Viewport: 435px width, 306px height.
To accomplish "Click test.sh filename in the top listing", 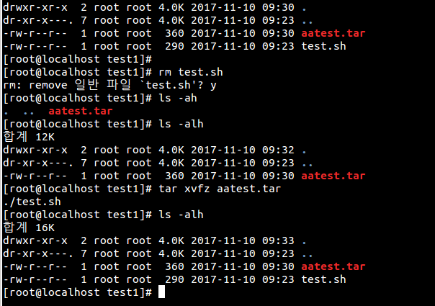I will tap(324, 46).
